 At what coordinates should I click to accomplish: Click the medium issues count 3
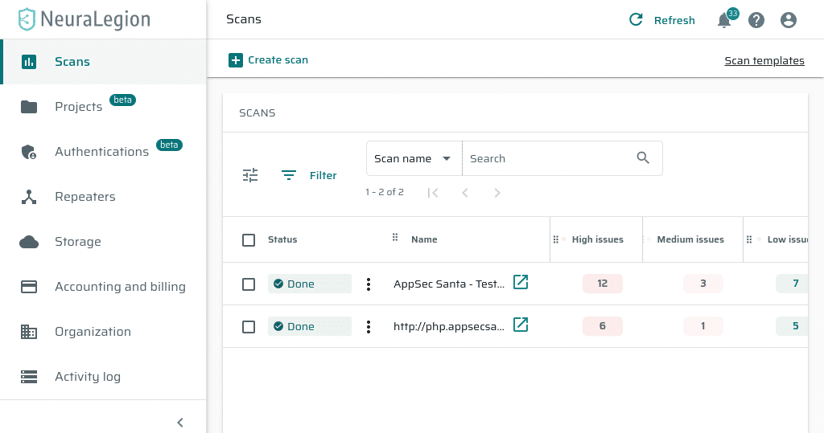coord(703,284)
